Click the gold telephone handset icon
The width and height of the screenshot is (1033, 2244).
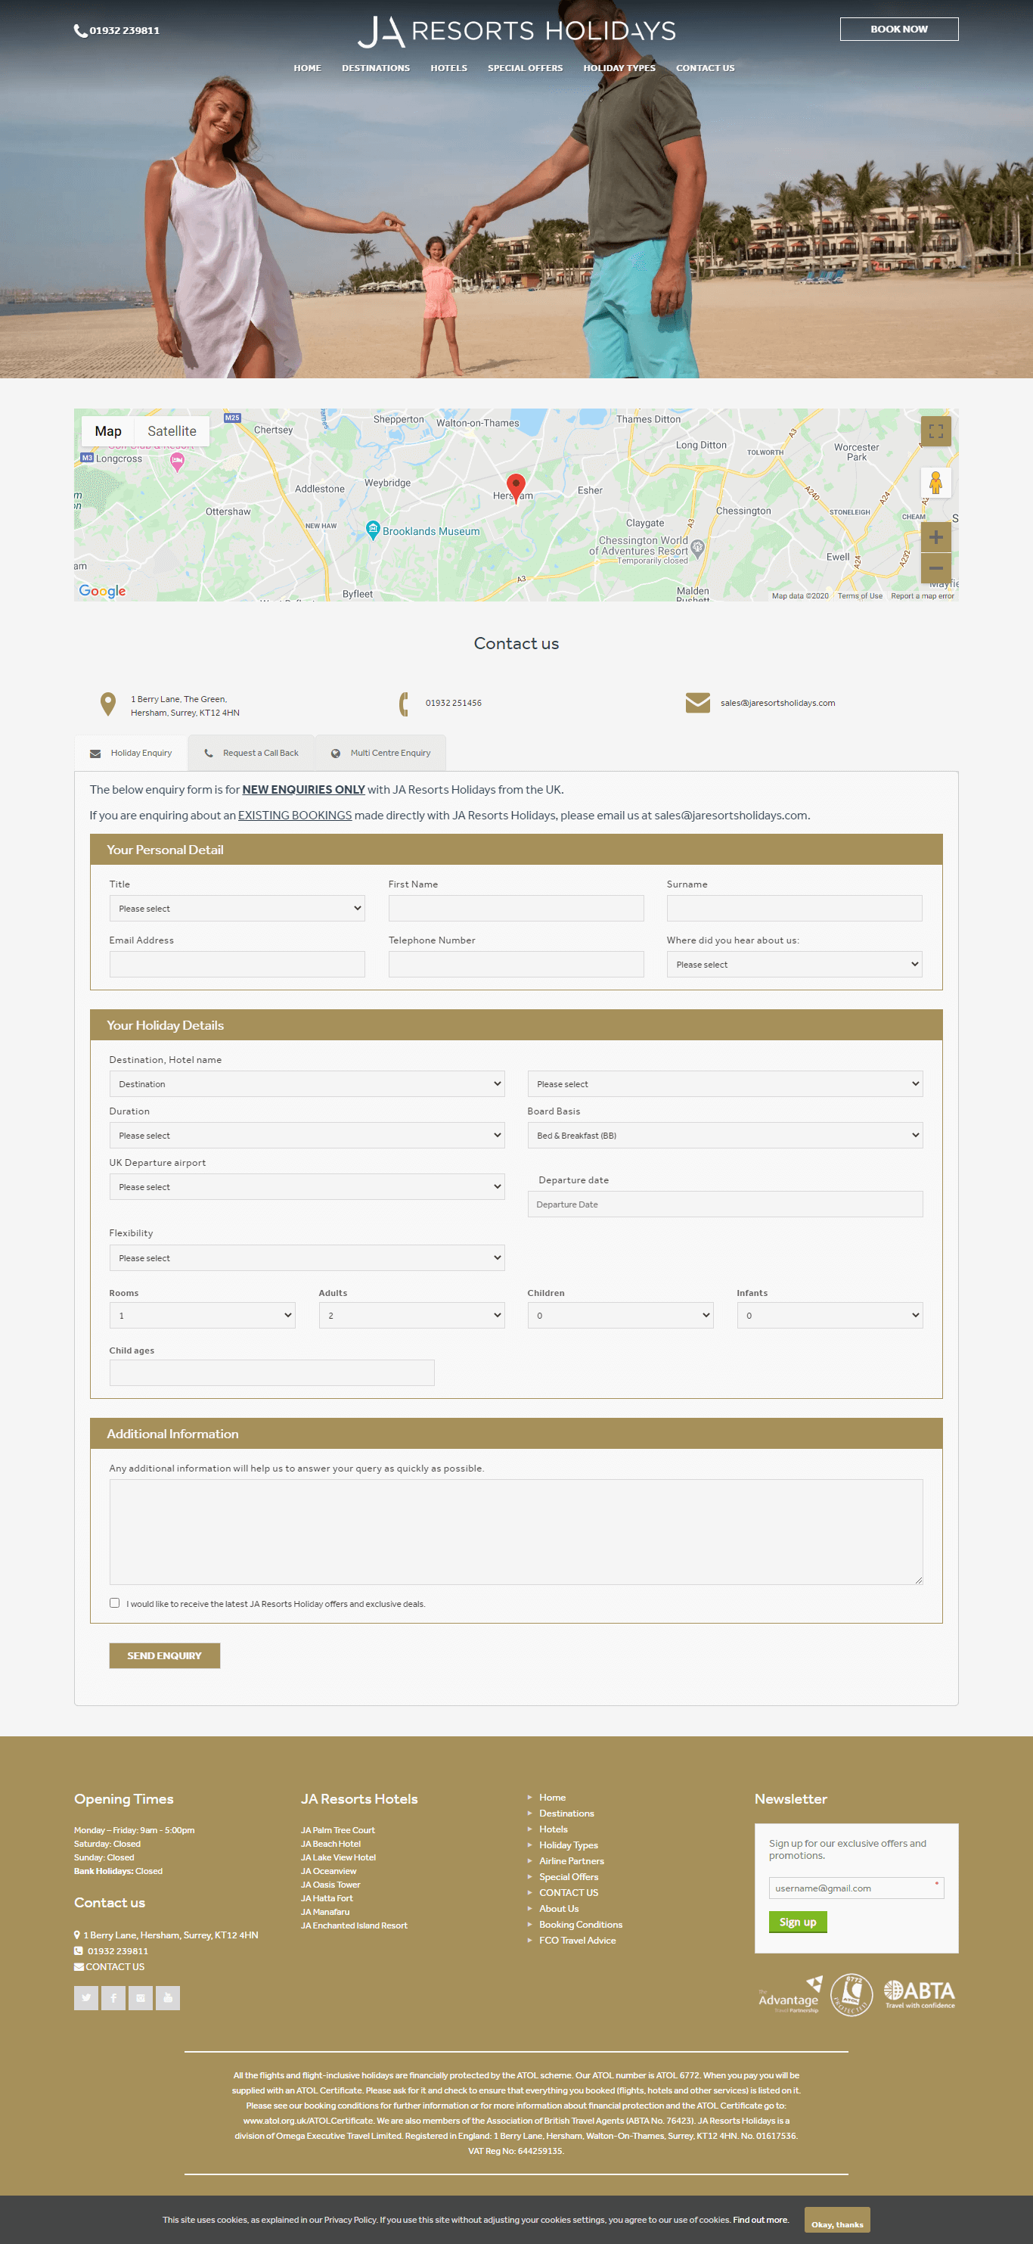[x=403, y=704]
